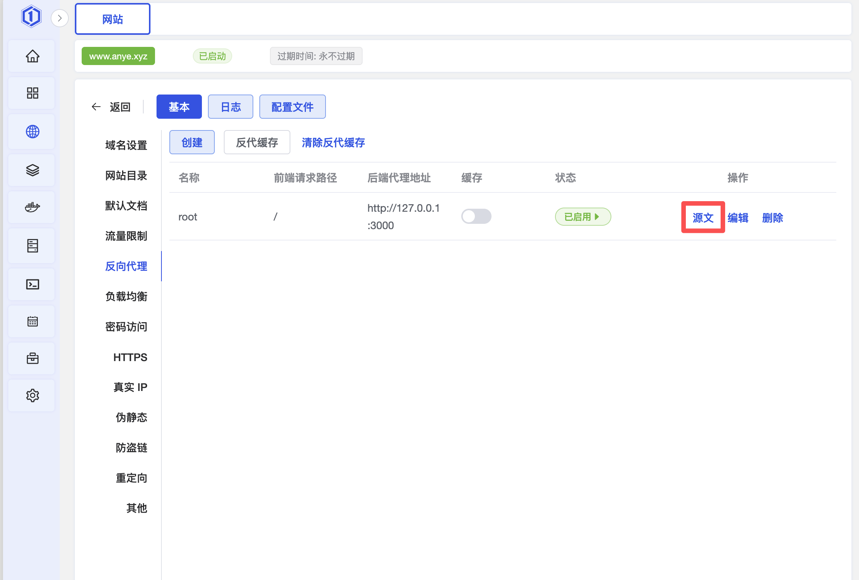Switch to the 配置文件 tab

click(x=292, y=107)
